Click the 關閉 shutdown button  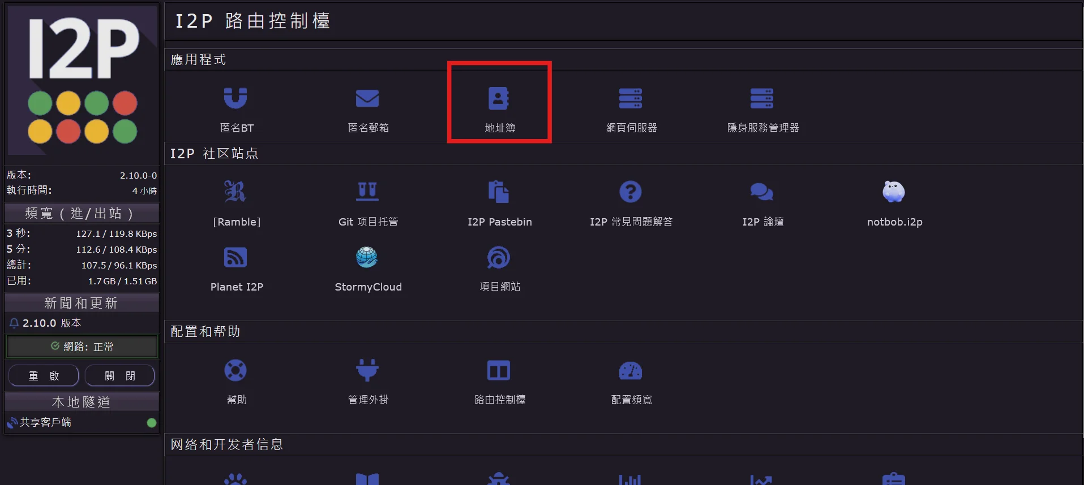119,376
